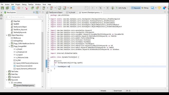The width and height of the screenshot is (169, 95).
Task: Click the Save icon in the toolbar
Action: pyautogui.click(x=2, y=8)
